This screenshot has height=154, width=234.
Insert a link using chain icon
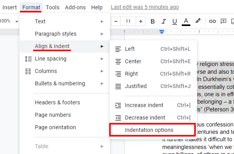pyautogui.click(x=213, y=21)
